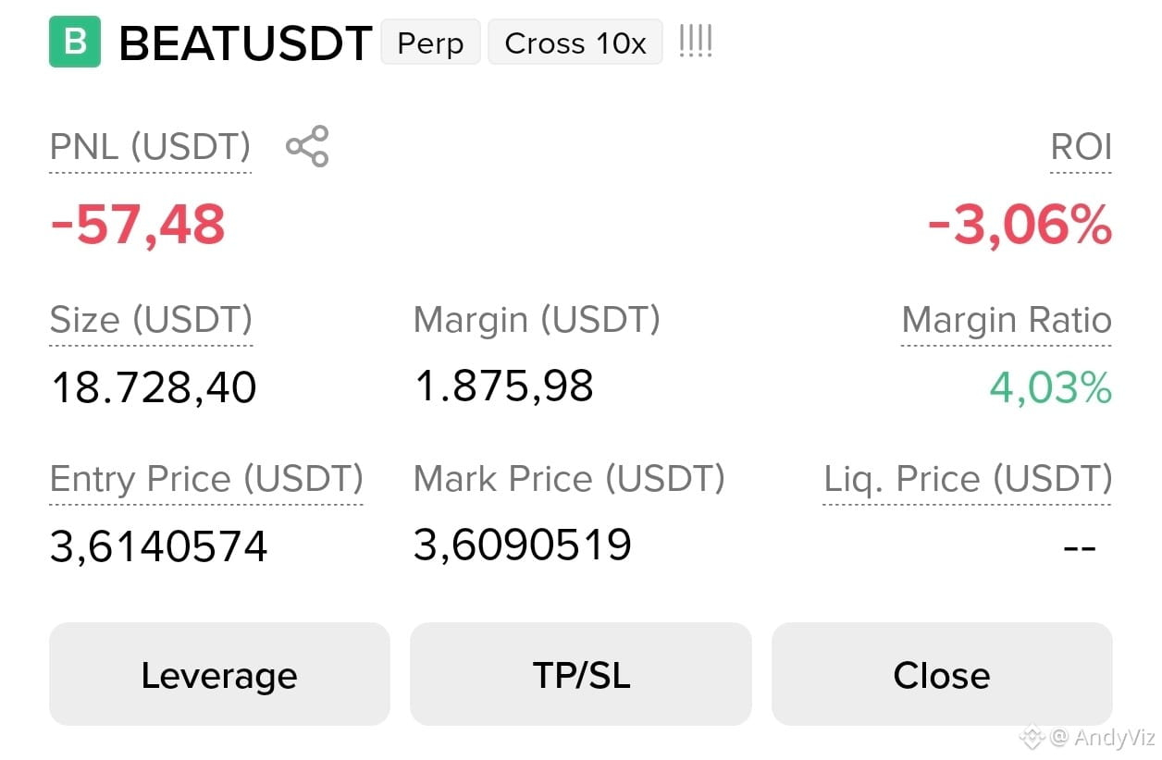Image resolution: width=1162 pixels, height=760 pixels.
Task: Tap the Entry Price (USDT) label
Action: pyautogui.click(x=206, y=480)
